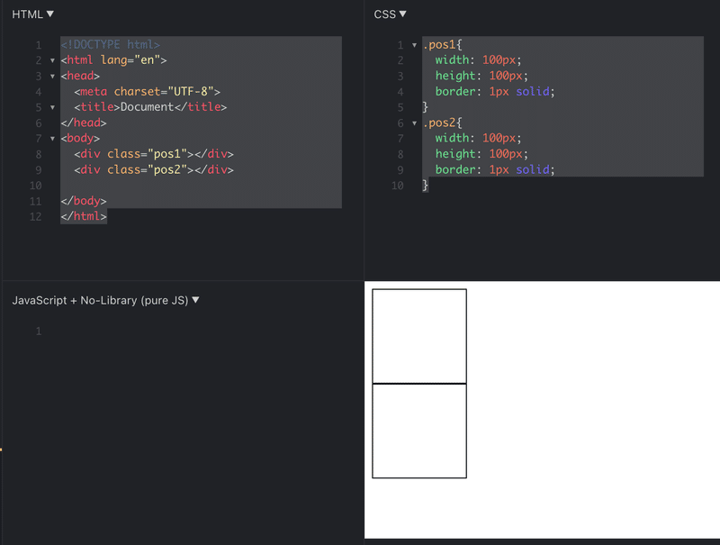Viewport: 720px width, 545px height.
Task: Click the top box in the result preview
Action: pos(419,336)
